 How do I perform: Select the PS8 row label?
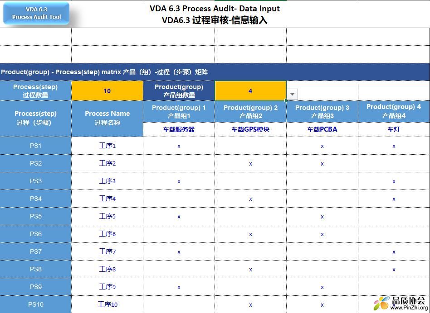coord(36,269)
